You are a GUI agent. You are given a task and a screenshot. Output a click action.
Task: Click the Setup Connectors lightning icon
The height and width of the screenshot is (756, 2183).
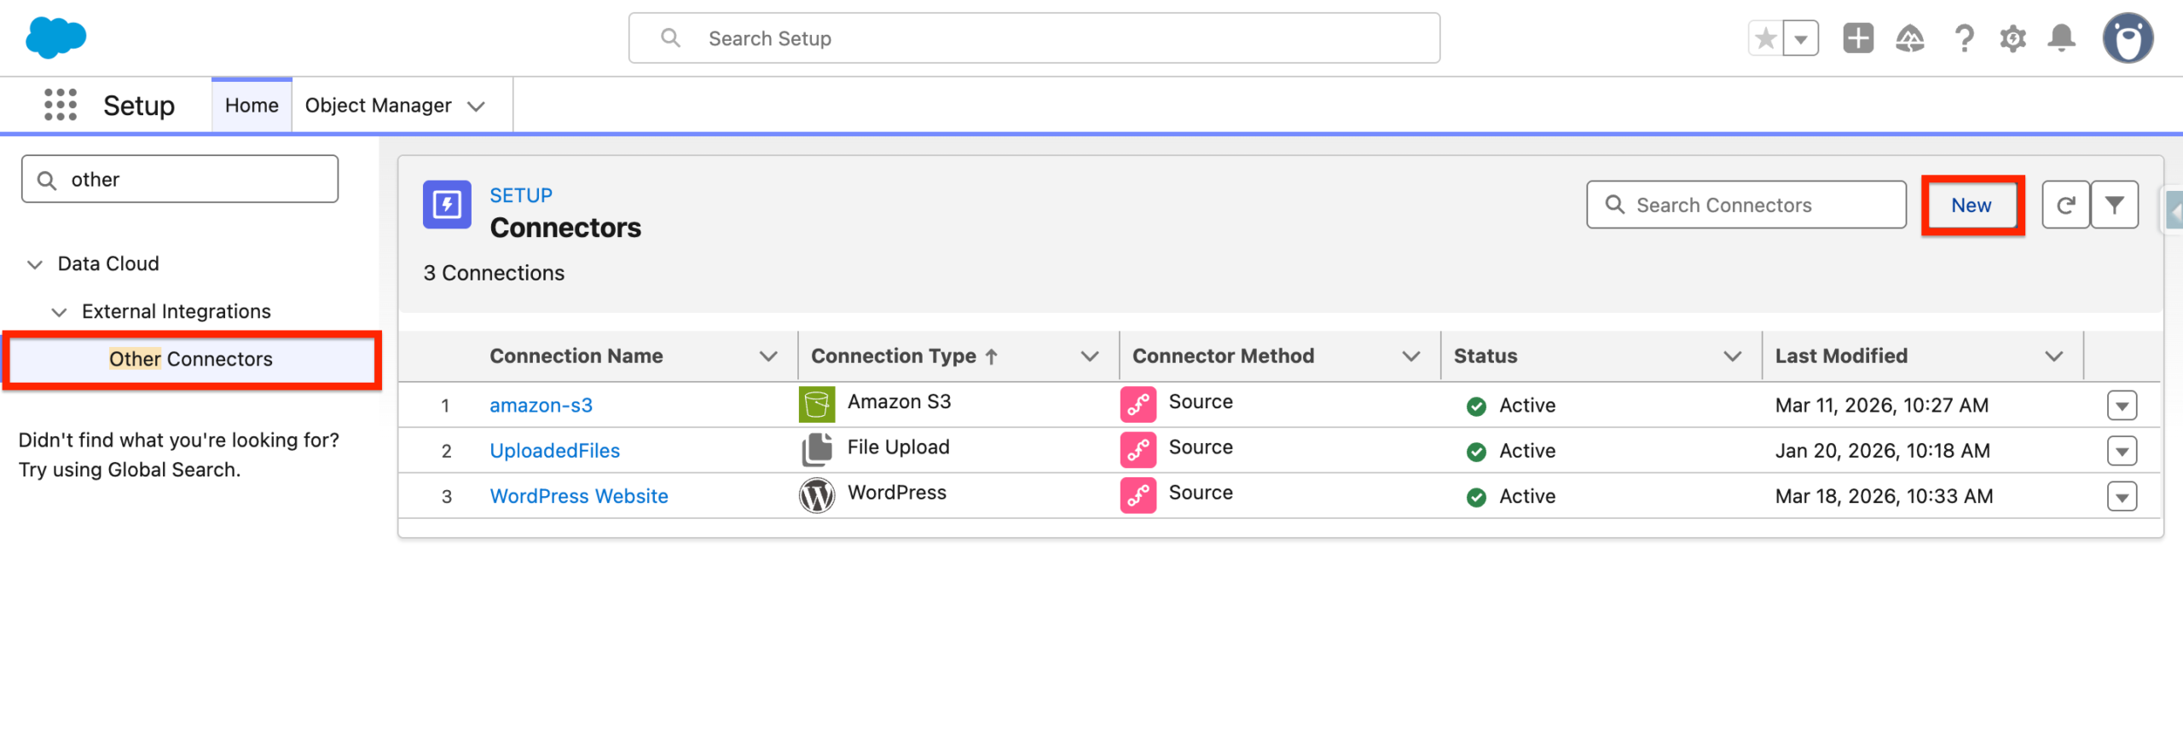point(447,205)
